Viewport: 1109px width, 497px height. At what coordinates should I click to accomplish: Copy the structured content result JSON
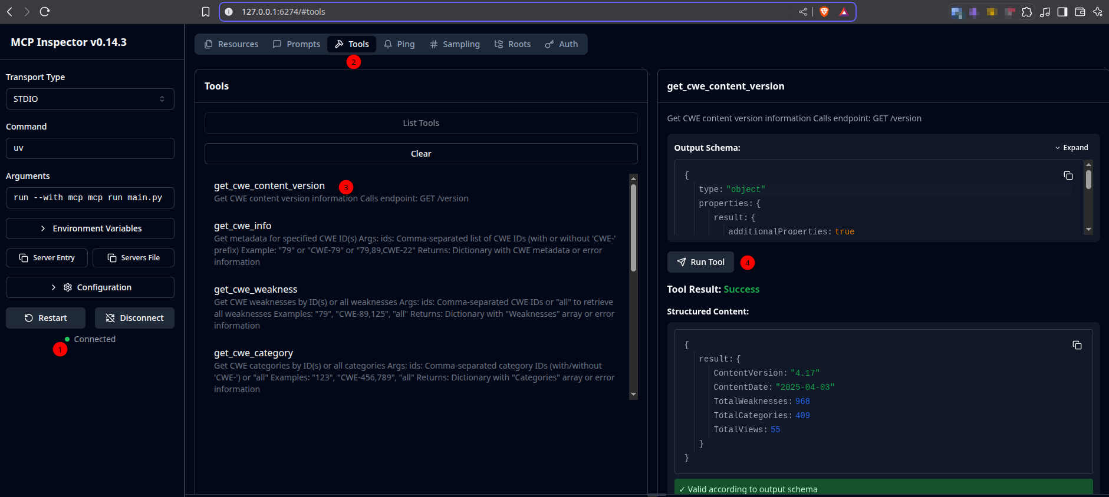pyautogui.click(x=1077, y=345)
